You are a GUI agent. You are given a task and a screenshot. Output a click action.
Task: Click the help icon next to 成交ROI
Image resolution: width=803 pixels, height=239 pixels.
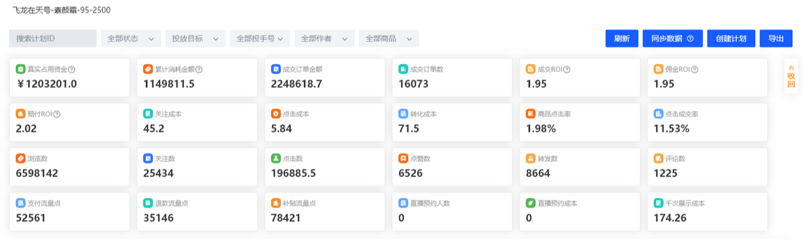(566, 69)
